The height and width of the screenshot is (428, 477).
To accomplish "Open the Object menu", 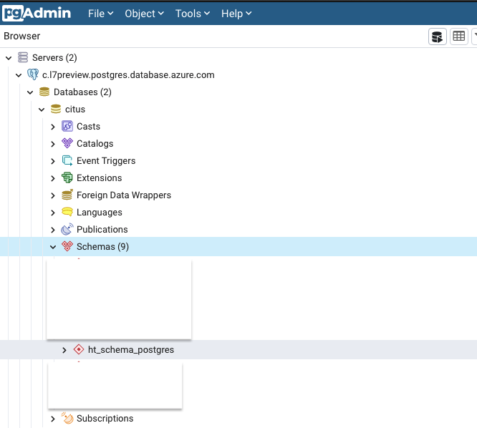I will [x=144, y=14].
